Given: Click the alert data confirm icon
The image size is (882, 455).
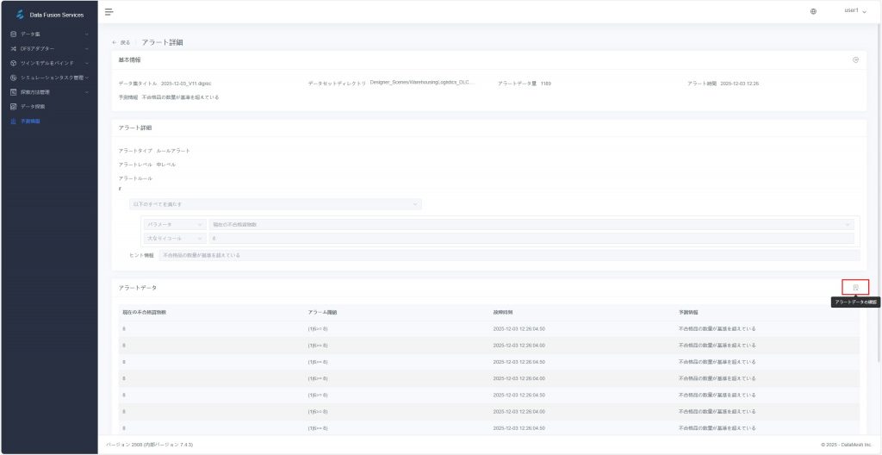Looking at the screenshot, I should pos(855,288).
